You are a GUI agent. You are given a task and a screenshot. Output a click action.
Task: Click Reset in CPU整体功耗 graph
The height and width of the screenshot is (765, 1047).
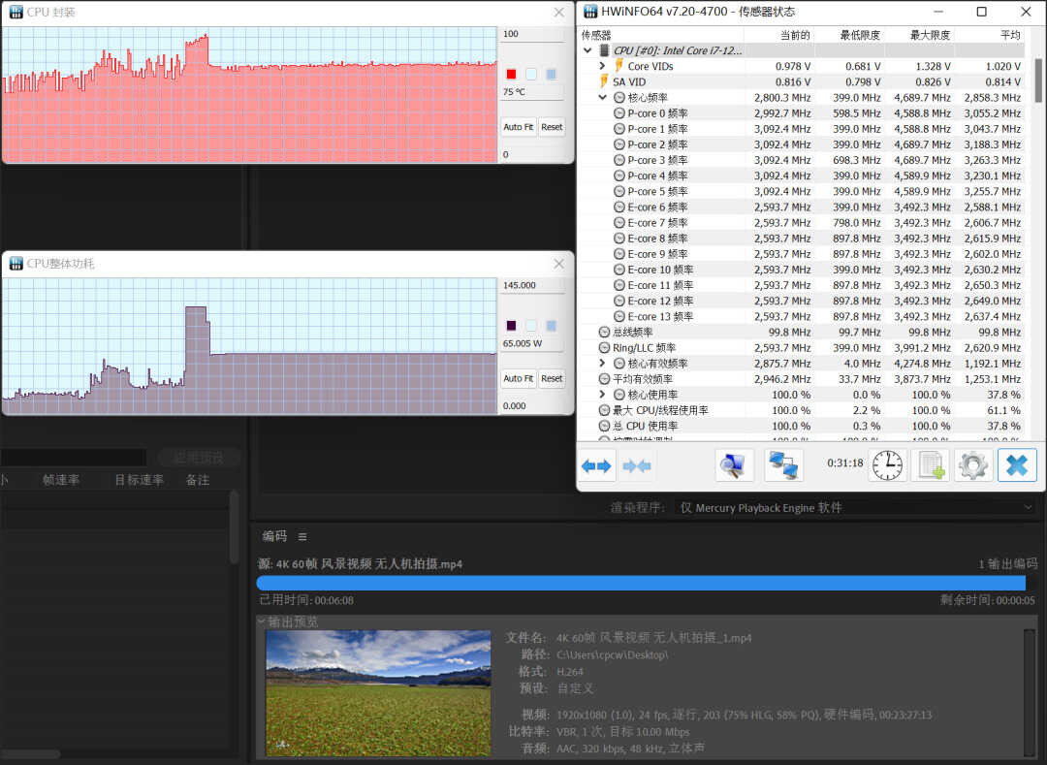pyautogui.click(x=552, y=379)
